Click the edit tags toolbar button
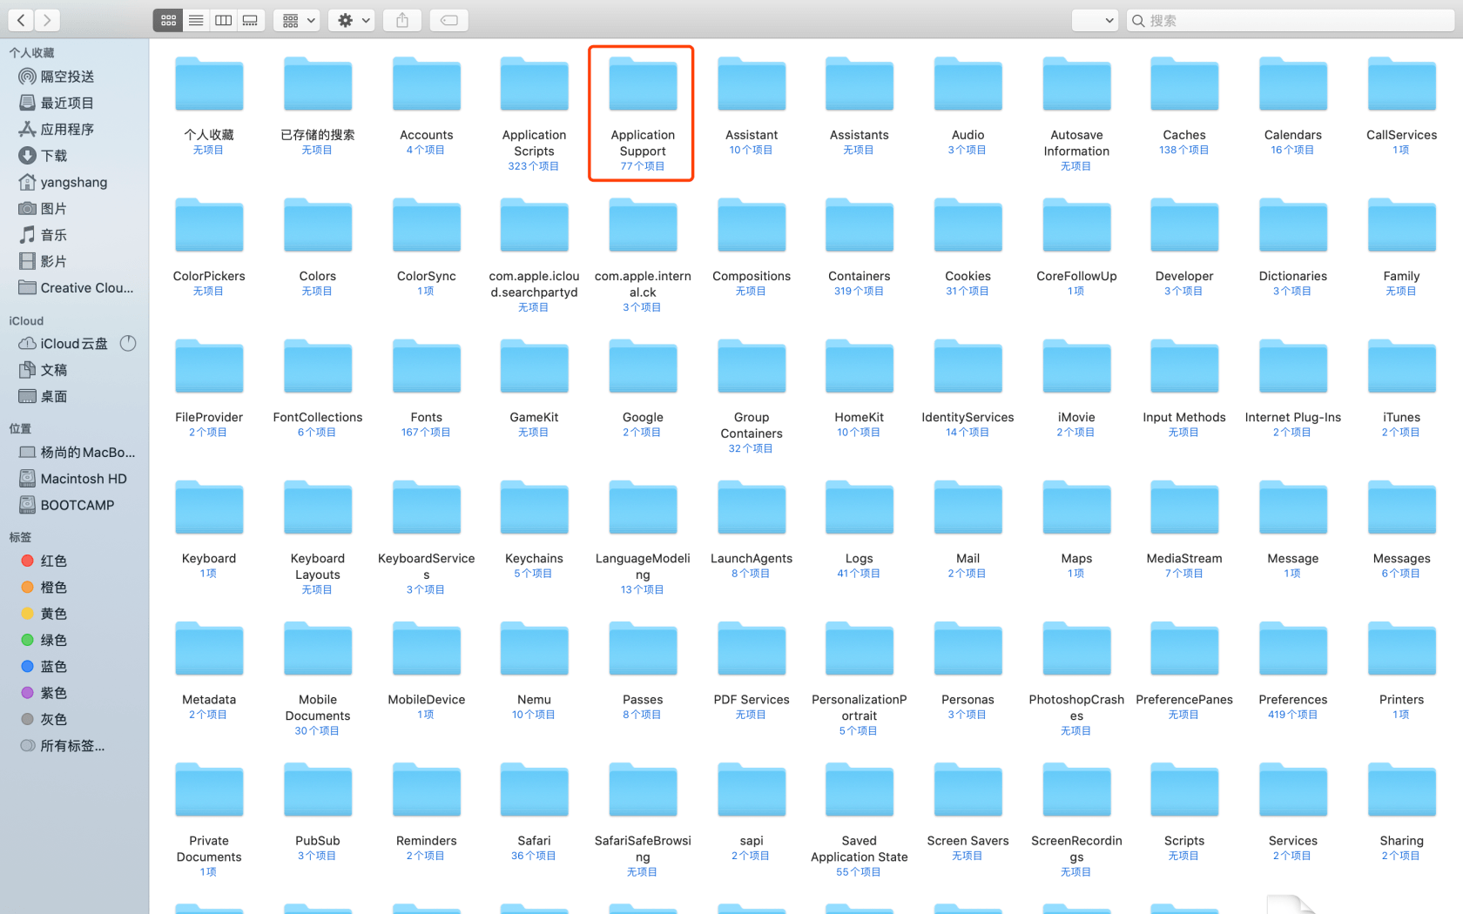Image resolution: width=1463 pixels, height=914 pixels. [449, 20]
